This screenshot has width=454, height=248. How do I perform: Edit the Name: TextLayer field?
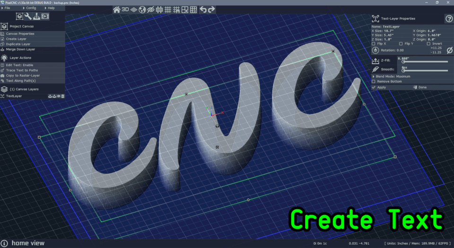412,26
